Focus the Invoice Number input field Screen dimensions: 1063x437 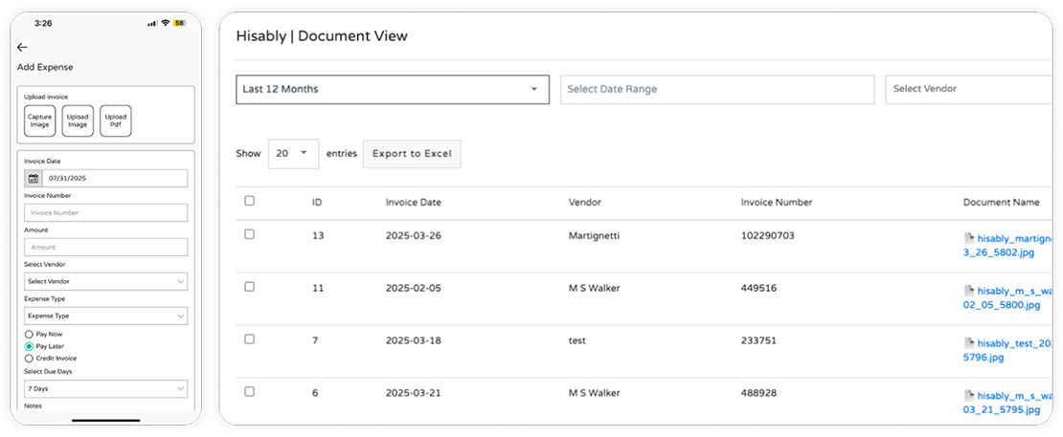tap(105, 212)
